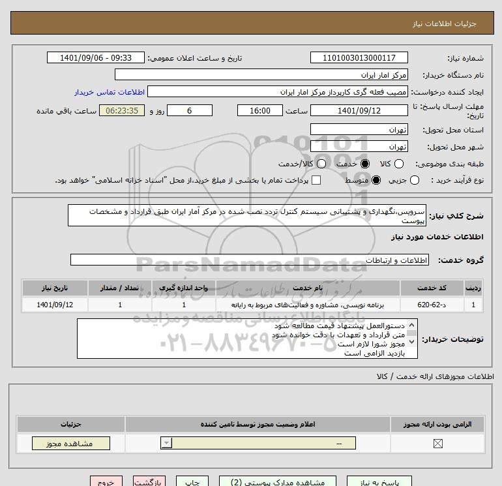Click the پاسخ به نیاز button
Image resolution: width=502 pixels, height=486 pixels.
coord(379,481)
